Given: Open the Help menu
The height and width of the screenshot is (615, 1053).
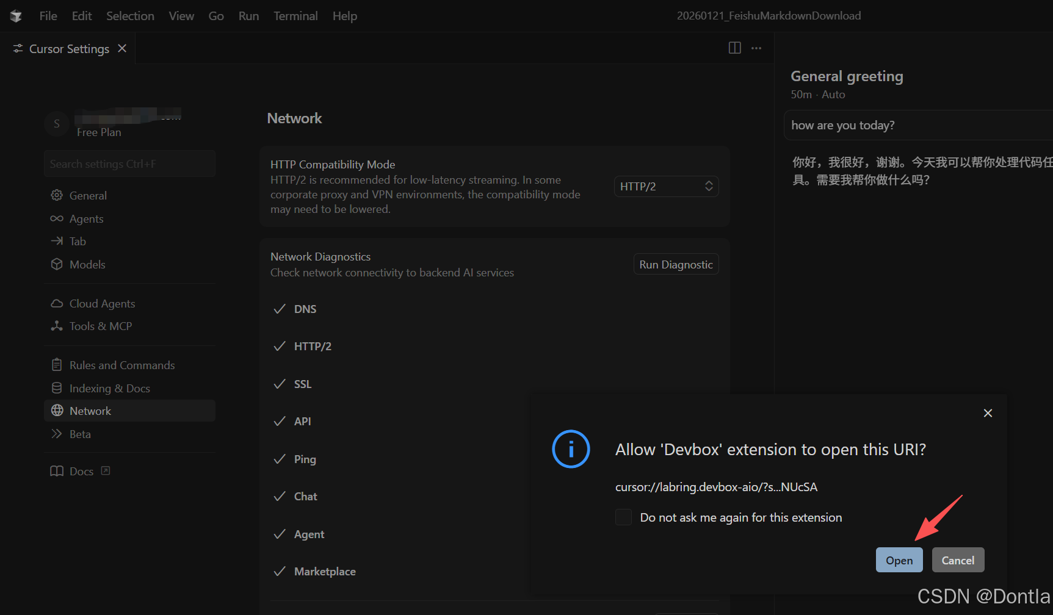Looking at the screenshot, I should (x=345, y=16).
